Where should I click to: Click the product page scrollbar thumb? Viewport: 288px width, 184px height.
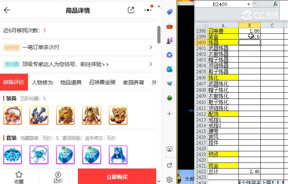click(x=159, y=34)
